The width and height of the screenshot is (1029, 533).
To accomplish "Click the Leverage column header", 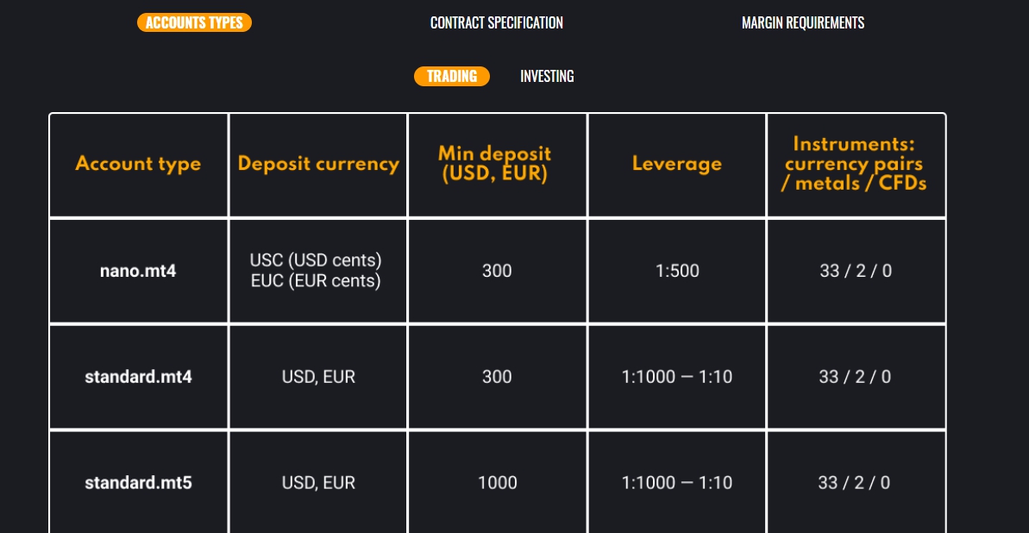I will pos(677,164).
